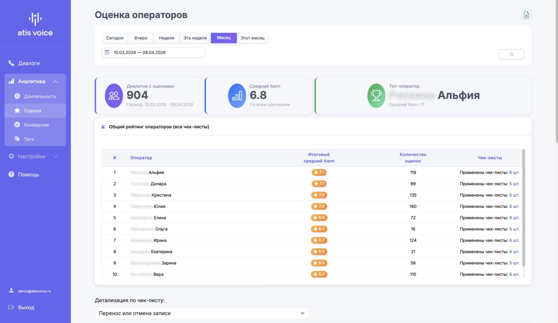The image size is (558, 323).
Task: Open the checklist dropdown Перенос или отмена записи
Action: (x=202, y=313)
